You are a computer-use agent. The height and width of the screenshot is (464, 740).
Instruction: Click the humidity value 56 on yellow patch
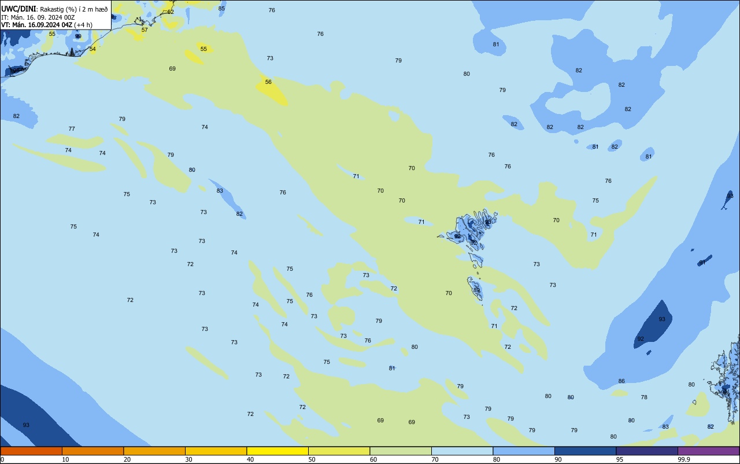pos(268,82)
